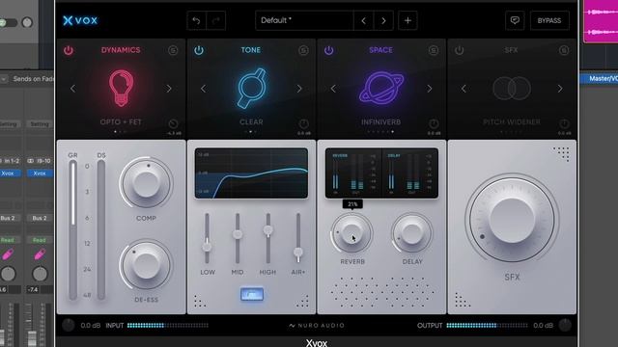Enable the SFX module power button

(x=460, y=50)
